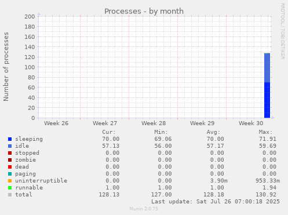This screenshot has width=288, height=215.
Task: Click the 'zombie' legend label
Action: (x=25, y=160)
